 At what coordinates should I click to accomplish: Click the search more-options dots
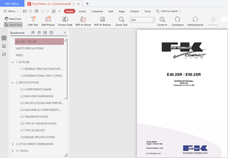tap(180, 11)
